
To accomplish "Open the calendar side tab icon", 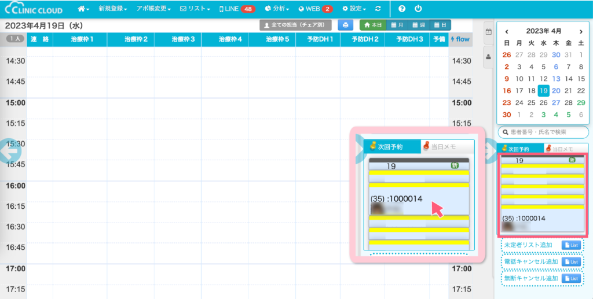I will (488, 32).
